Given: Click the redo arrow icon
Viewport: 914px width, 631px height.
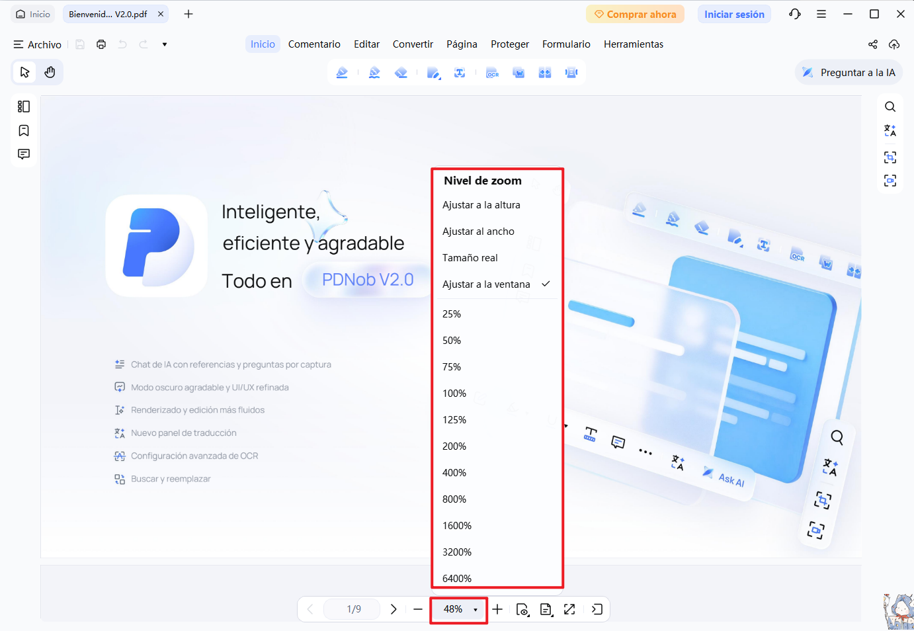Looking at the screenshot, I should click(144, 44).
